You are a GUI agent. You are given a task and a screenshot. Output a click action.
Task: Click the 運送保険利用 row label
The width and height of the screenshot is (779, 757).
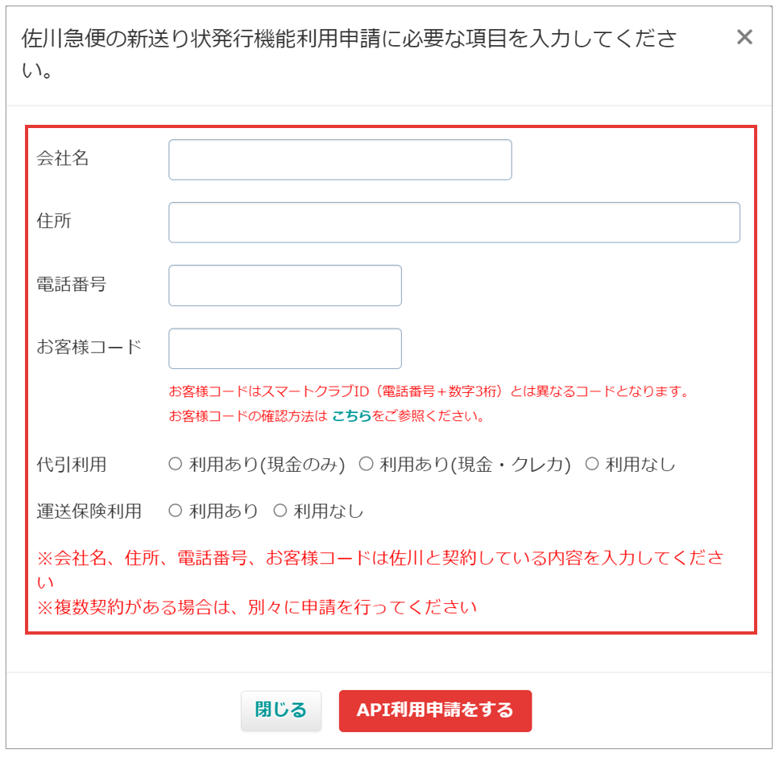(89, 511)
